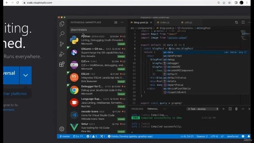Open the browser profile avatar
This screenshot has width=254, height=143.
[242, 3]
